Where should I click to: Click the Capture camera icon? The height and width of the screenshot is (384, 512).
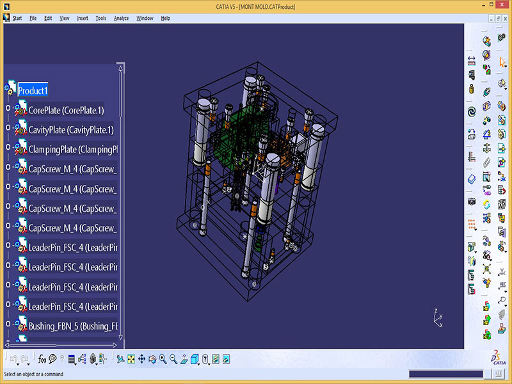coord(472,201)
